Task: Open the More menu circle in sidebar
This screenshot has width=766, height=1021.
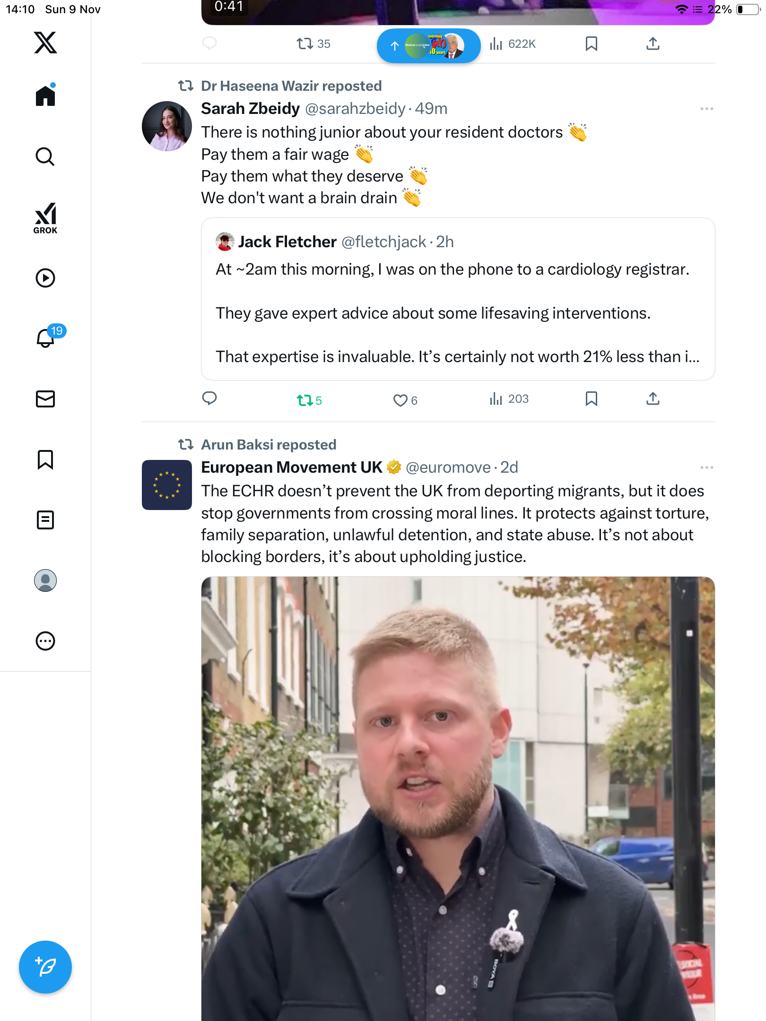Action: pyautogui.click(x=45, y=641)
